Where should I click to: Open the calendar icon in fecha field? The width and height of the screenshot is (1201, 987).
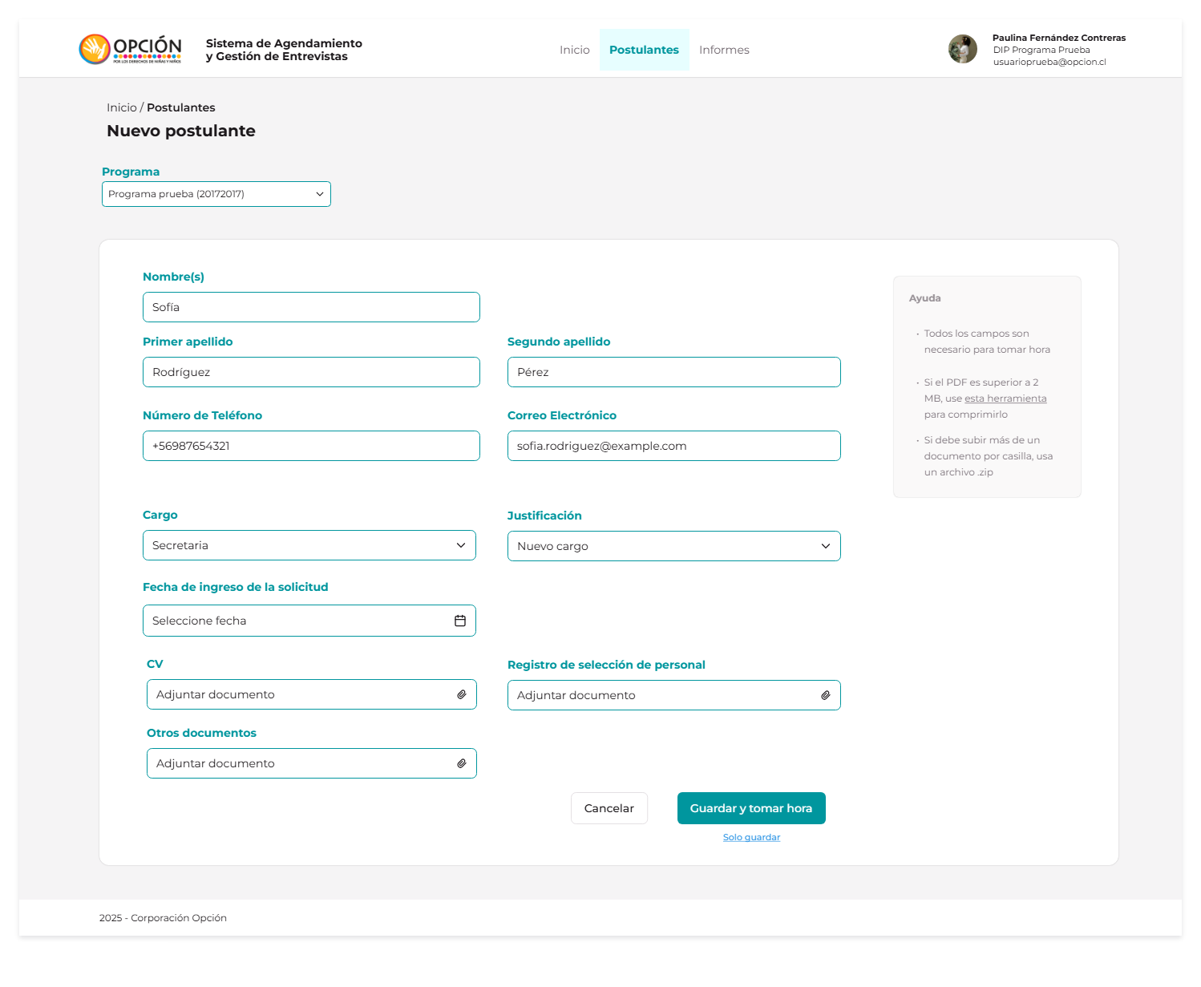(x=460, y=621)
